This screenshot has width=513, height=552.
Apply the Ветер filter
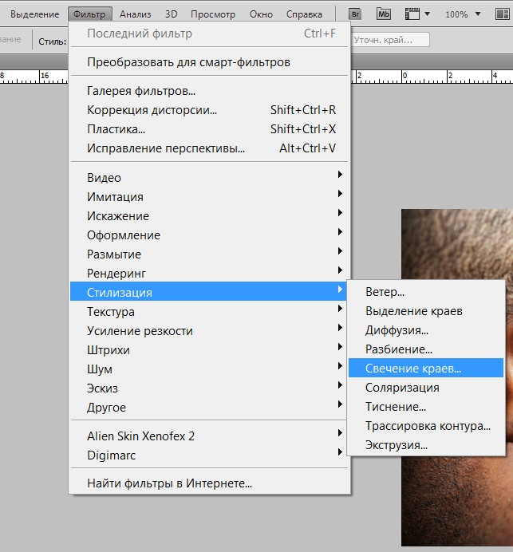pos(426,292)
